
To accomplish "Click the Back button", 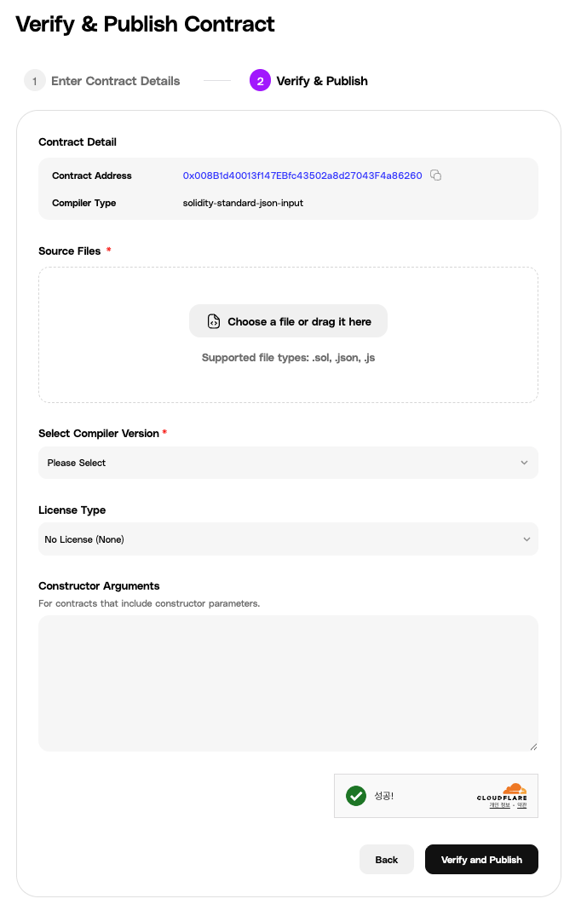I will [387, 860].
